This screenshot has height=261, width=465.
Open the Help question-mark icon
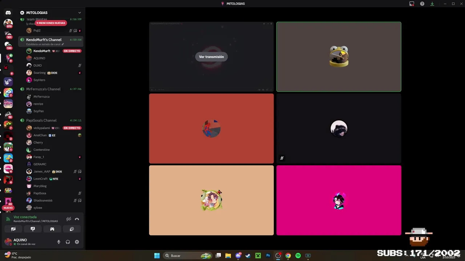422,4
